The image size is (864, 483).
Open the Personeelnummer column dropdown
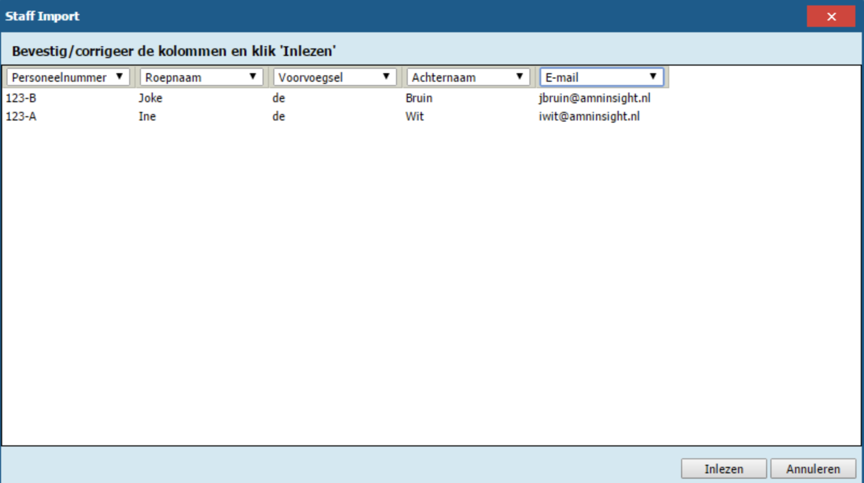(68, 77)
